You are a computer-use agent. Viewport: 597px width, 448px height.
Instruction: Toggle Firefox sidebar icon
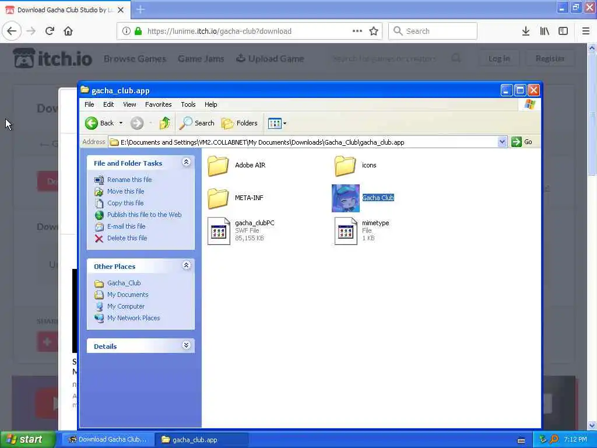pos(563,31)
